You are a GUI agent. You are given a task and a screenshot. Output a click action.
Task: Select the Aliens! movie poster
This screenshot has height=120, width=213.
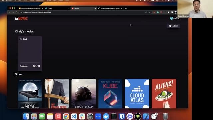point(164,94)
